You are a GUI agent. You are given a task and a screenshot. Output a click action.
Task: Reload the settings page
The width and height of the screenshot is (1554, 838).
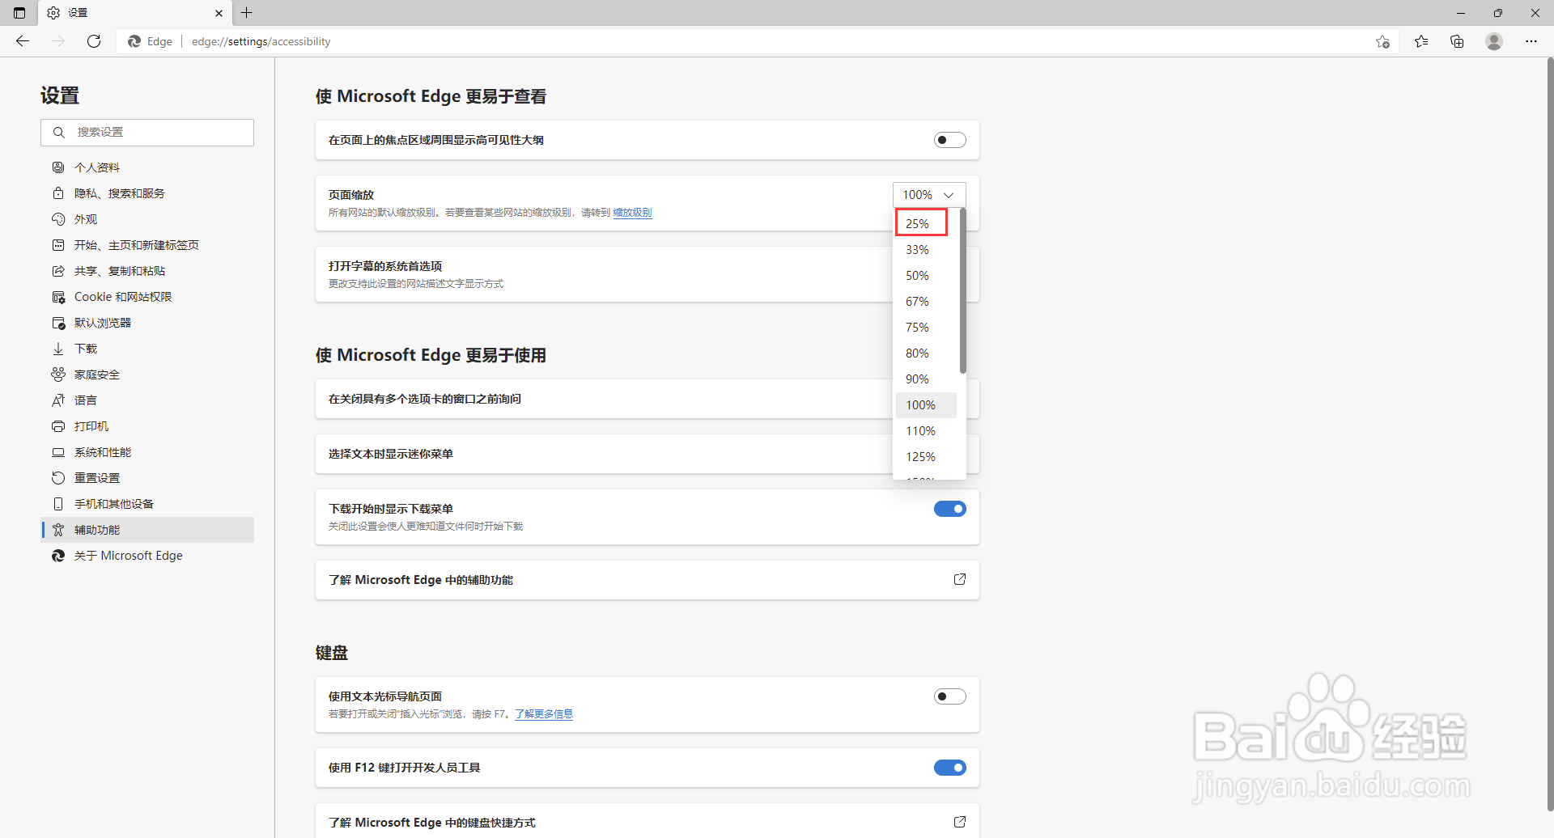(x=94, y=41)
